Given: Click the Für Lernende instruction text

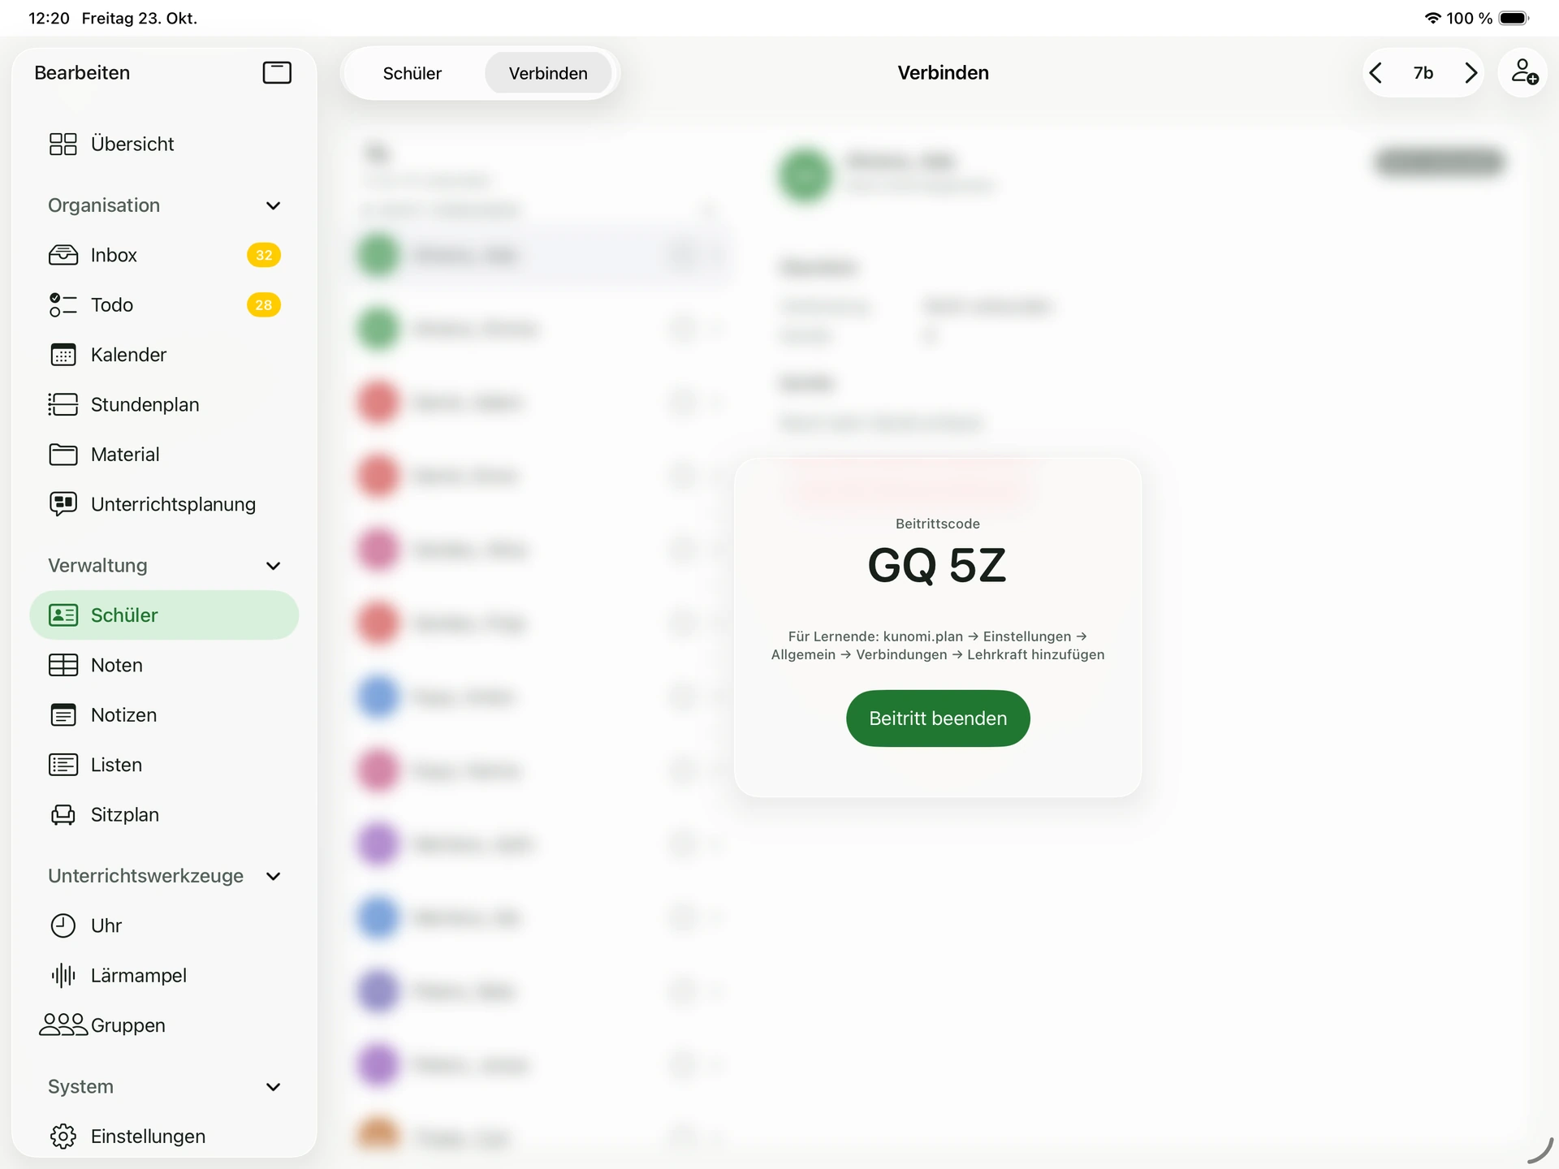Looking at the screenshot, I should (938, 645).
